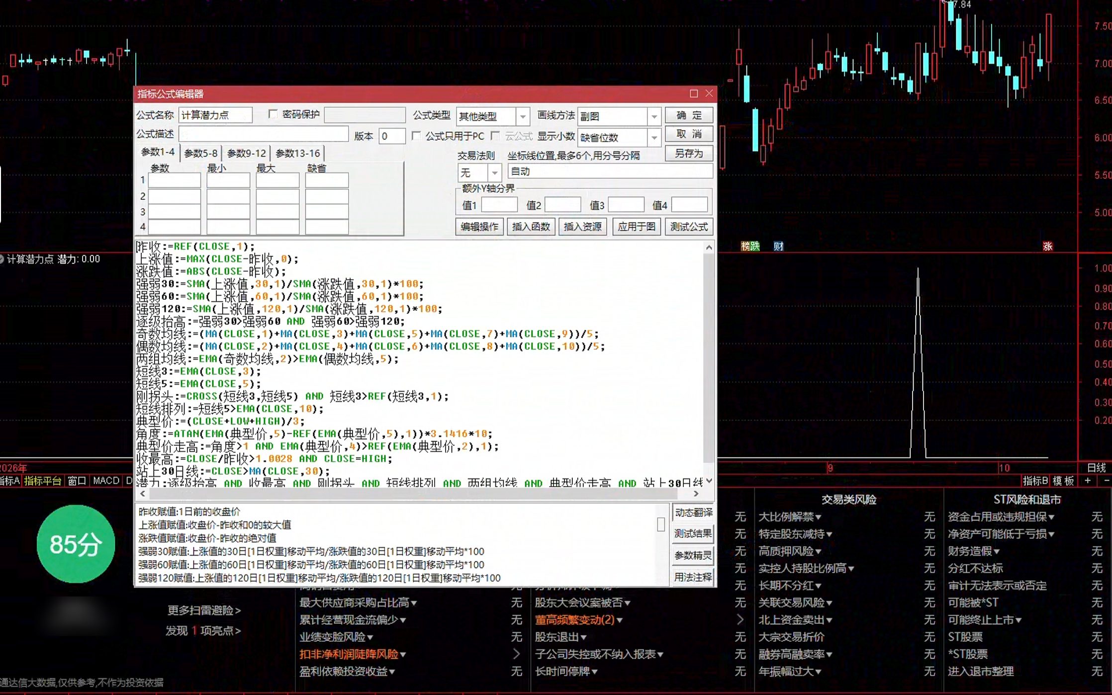
Task: Click 用法注释 button
Action: [693, 577]
